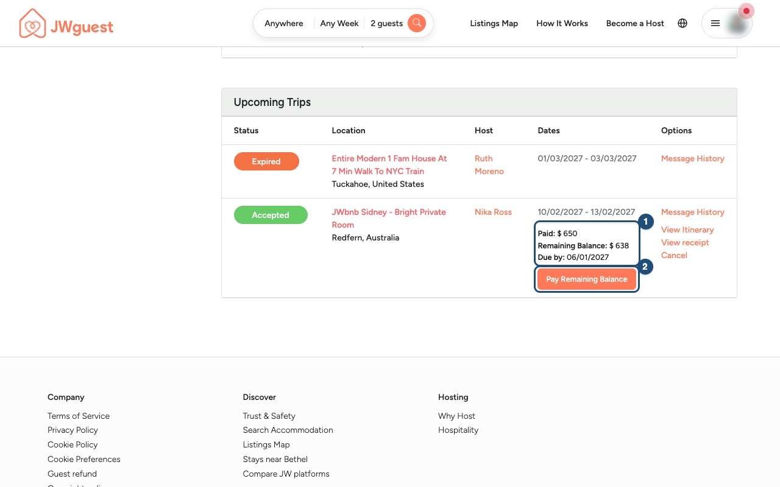Open Message History for Nika Ross trip

pos(693,212)
